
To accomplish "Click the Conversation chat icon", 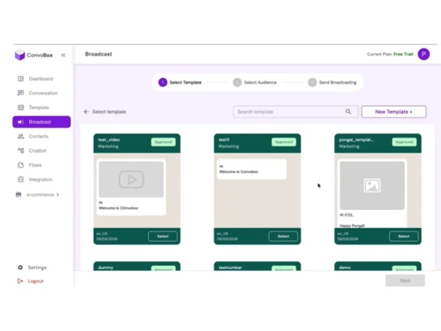I will (x=20, y=93).
